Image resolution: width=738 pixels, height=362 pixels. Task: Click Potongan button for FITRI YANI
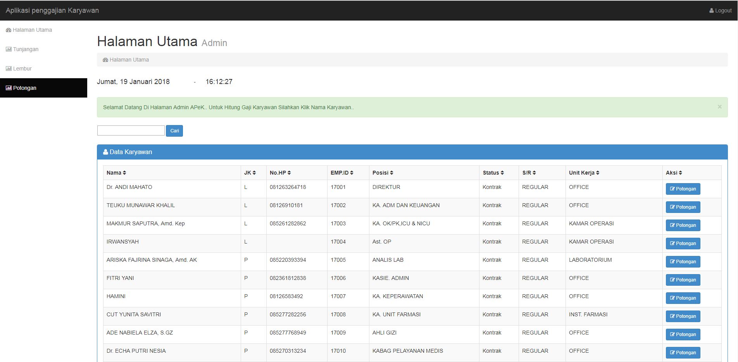(683, 280)
